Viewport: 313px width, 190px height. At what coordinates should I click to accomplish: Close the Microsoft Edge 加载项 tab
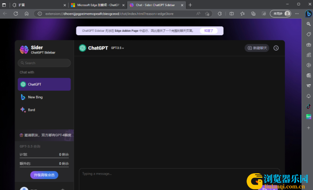pyautogui.click(x=123, y=5)
